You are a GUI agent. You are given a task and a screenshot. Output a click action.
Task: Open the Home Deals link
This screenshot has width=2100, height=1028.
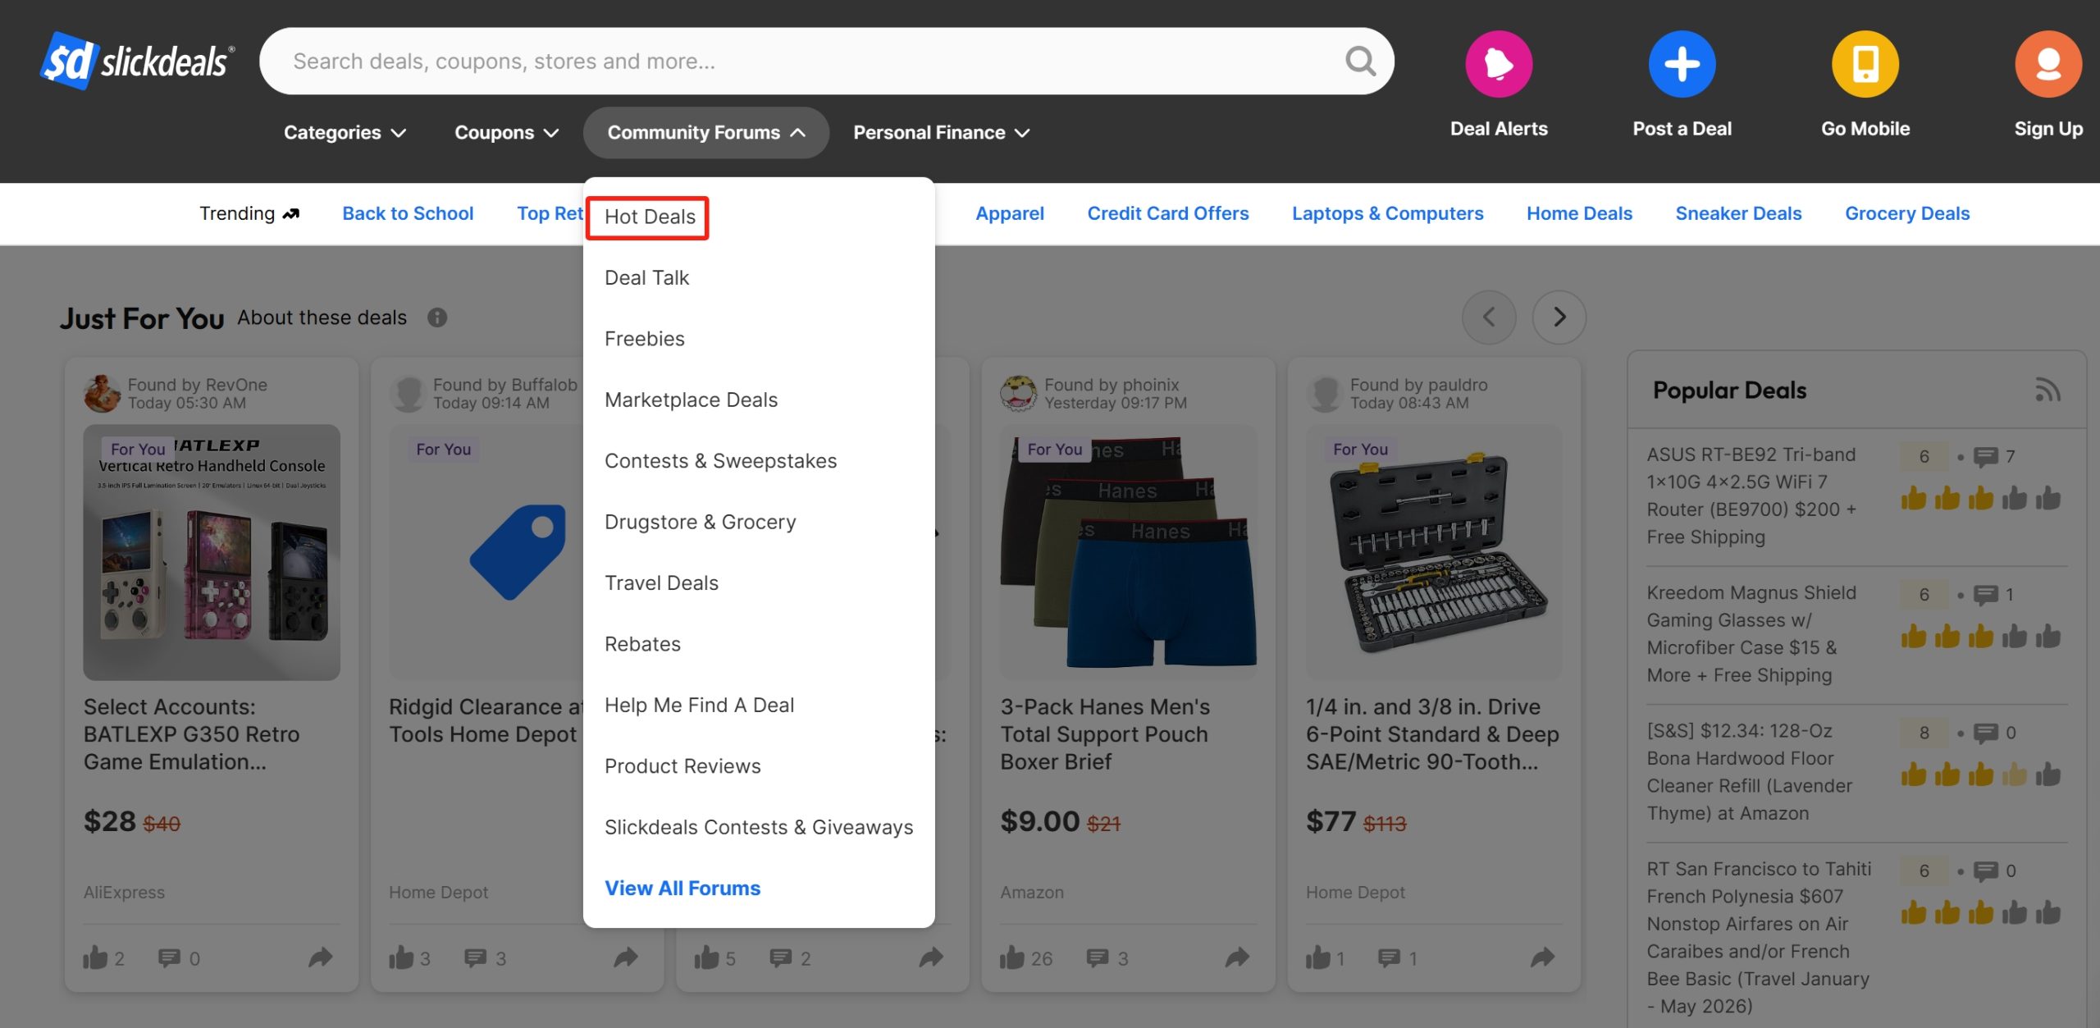[x=1579, y=213]
